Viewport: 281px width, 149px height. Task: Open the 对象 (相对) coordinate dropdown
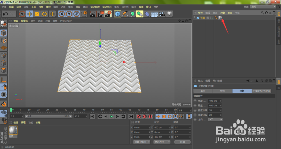pos(142,142)
